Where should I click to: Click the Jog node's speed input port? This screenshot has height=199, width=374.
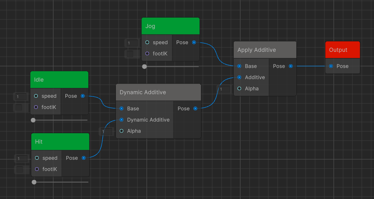click(x=147, y=42)
